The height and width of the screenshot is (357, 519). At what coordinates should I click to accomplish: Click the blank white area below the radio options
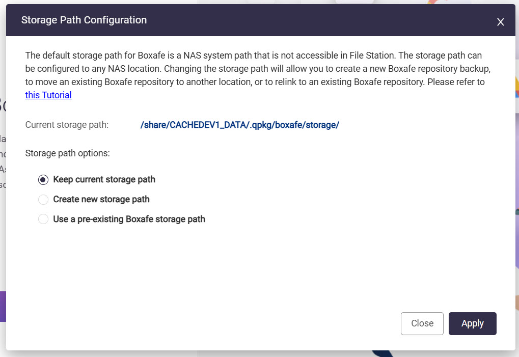click(x=255, y=265)
